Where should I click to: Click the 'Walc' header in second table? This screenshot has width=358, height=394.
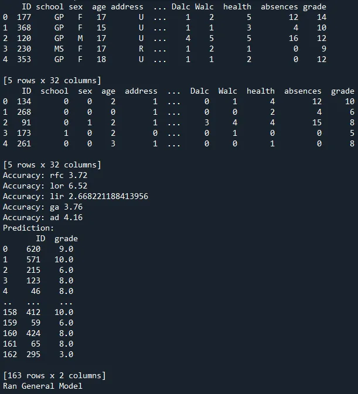point(227,91)
